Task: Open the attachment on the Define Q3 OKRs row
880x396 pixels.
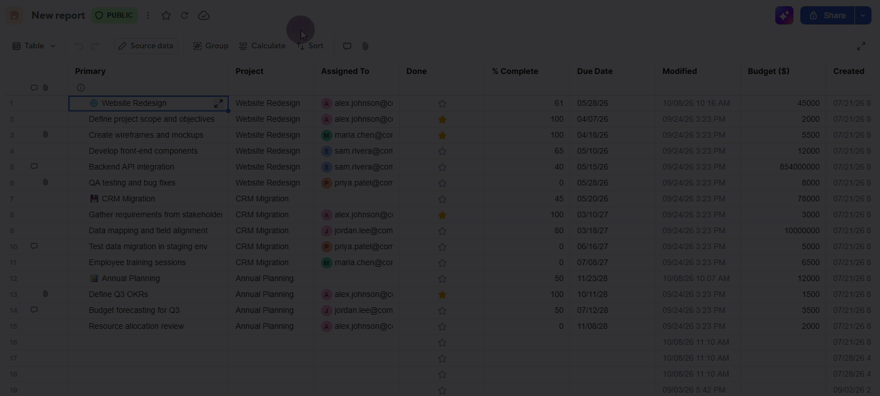Action: click(x=46, y=294)
